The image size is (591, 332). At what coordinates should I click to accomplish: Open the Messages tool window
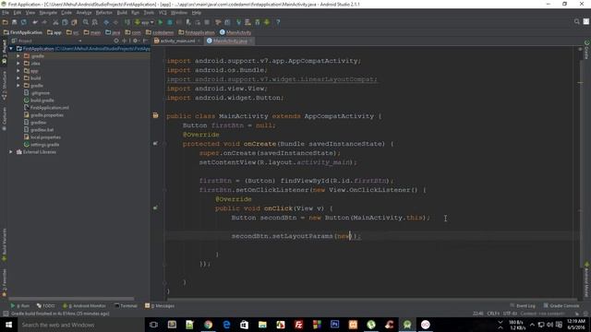(160, 305)
